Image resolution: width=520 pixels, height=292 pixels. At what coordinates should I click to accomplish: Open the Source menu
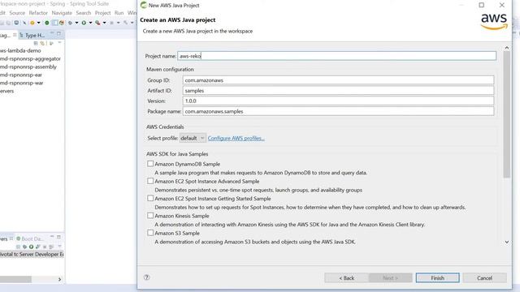[x=17, y=13]
